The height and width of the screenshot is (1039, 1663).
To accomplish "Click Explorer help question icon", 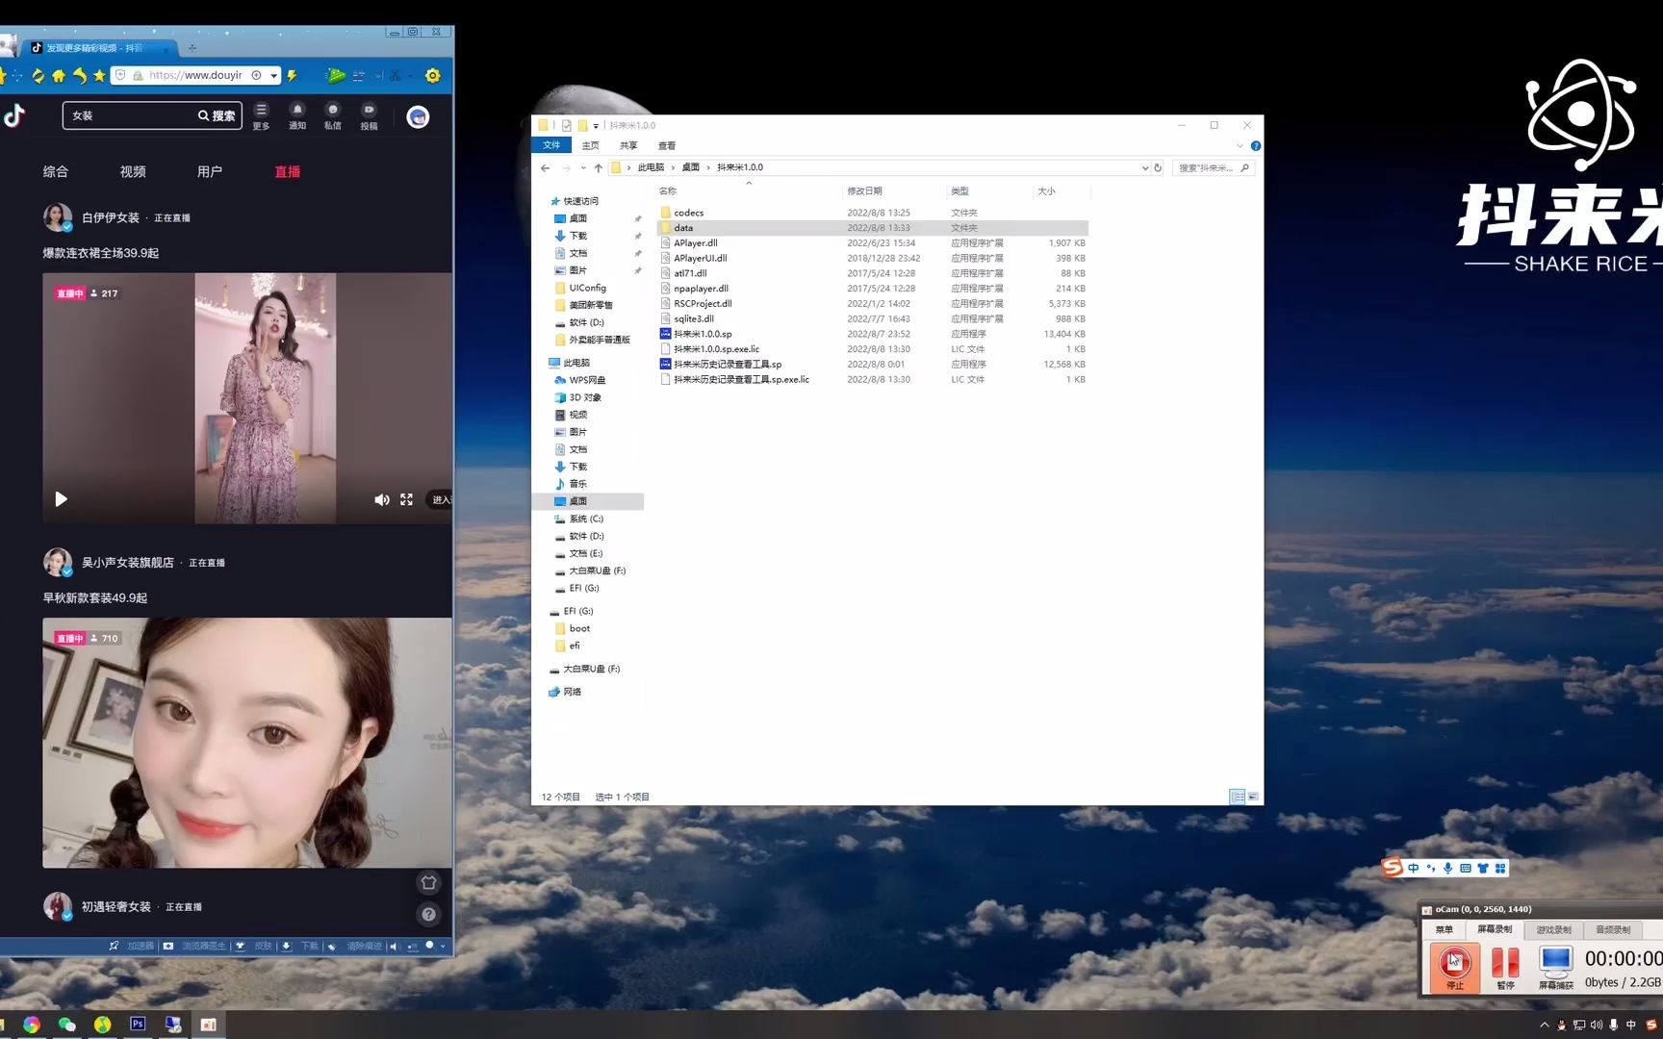I will point(1255,146).
